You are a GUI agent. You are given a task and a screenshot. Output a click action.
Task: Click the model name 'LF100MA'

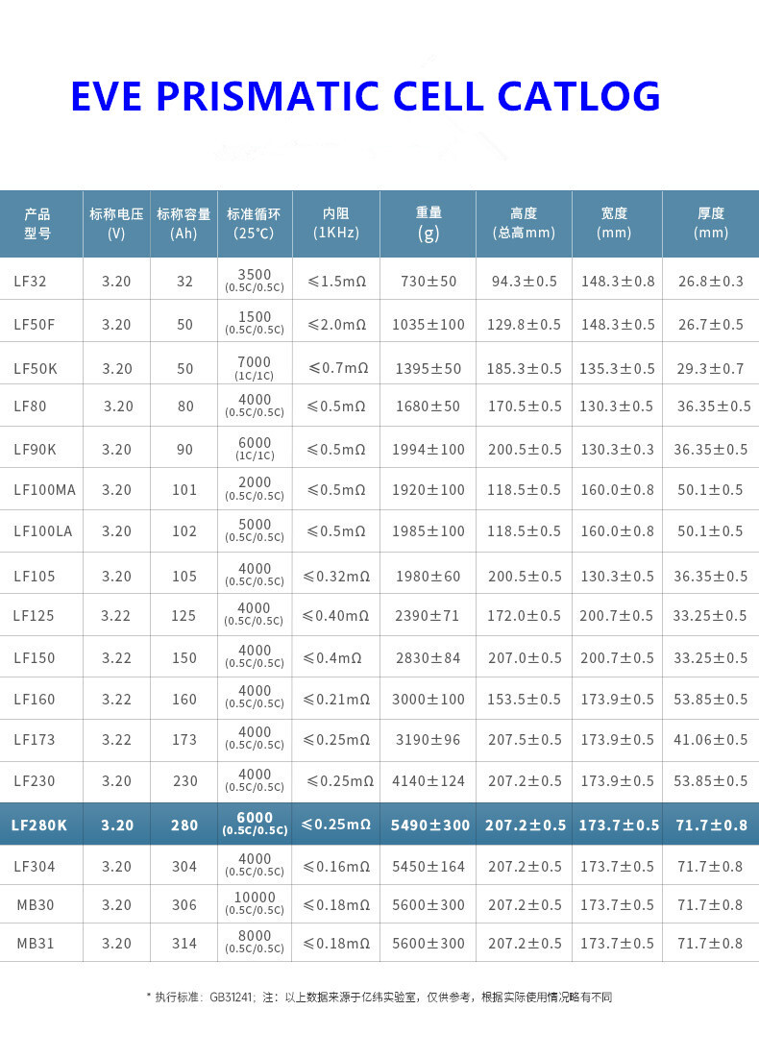point(44,490)
